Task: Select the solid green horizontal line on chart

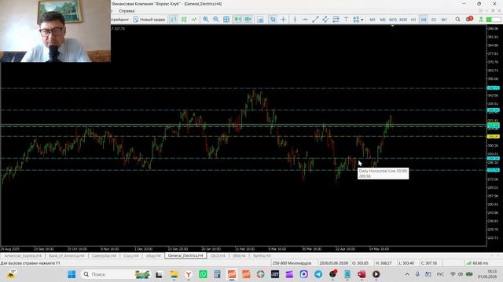Action: pyautogui.click(x=244, y=125)
